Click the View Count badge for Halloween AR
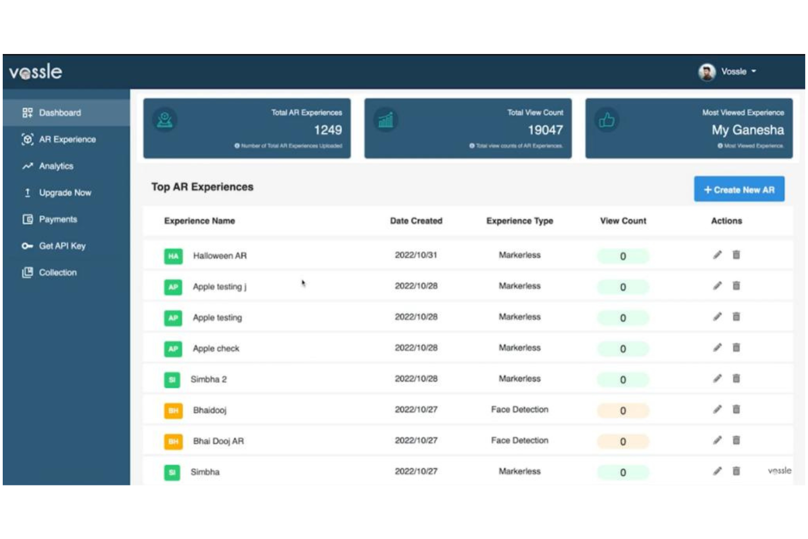This screenshot has height=539, width=808. coord(622,256)
